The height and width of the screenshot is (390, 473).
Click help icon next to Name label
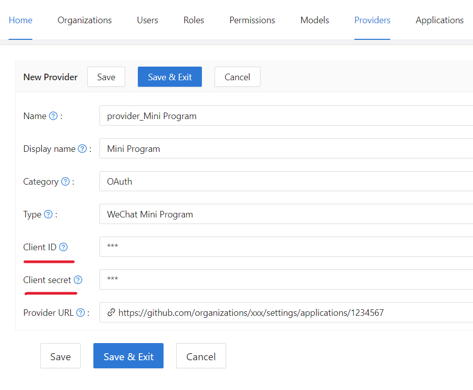point(54,116)
